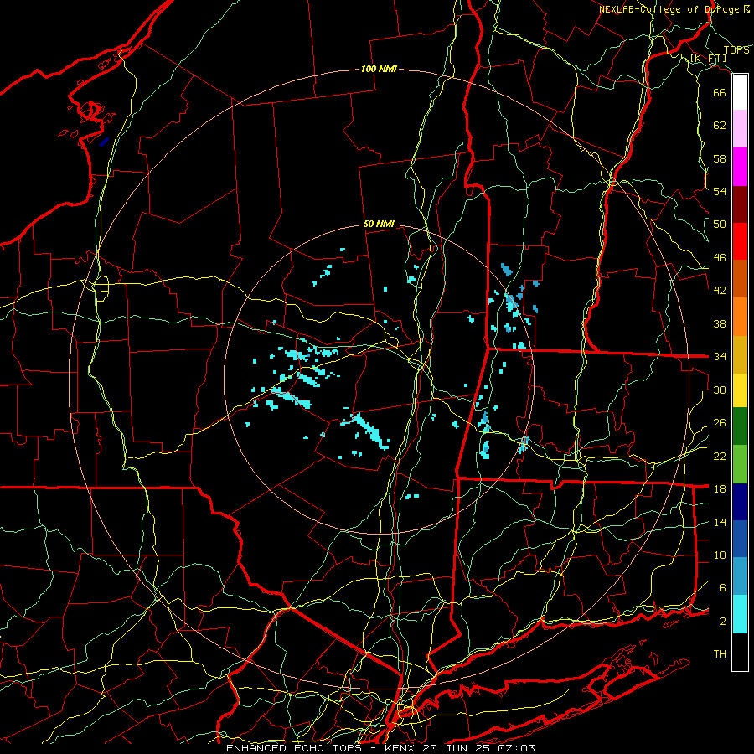Click the white swatch above 66
This screenshot has height=754, width=754.
coord(740,92)
